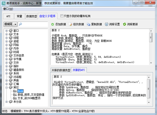Click the 文本 category stack icon
157x115 pixels.
click(x=11, y=34)
